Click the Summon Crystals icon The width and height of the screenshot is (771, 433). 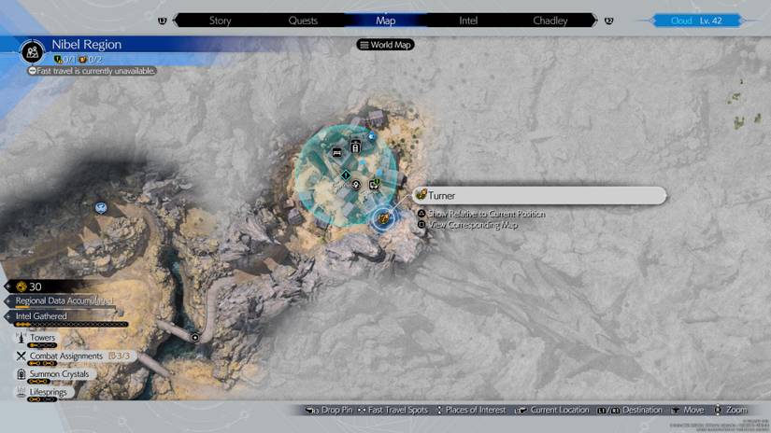[x=21, y=373]
